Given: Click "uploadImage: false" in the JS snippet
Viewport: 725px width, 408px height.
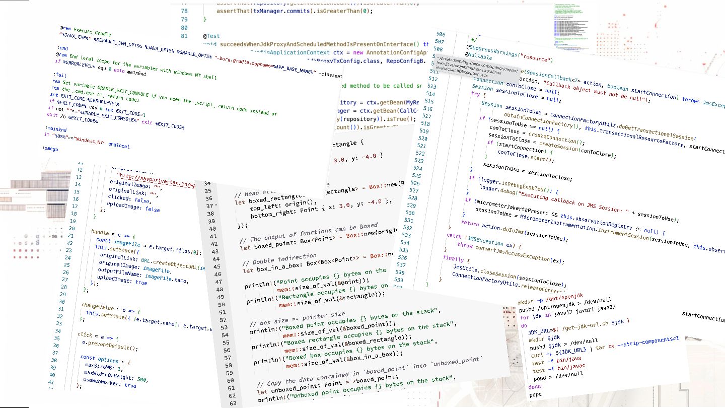Looking at the screenshot, I should coord(132,208).
